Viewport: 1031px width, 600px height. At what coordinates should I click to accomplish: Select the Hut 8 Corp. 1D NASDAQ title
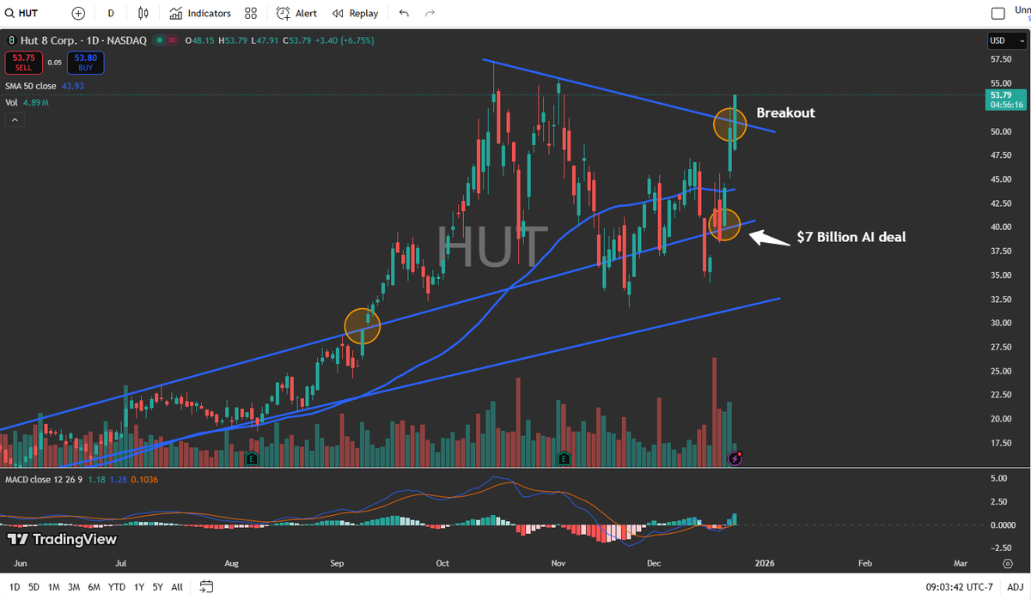pos(83,40)
